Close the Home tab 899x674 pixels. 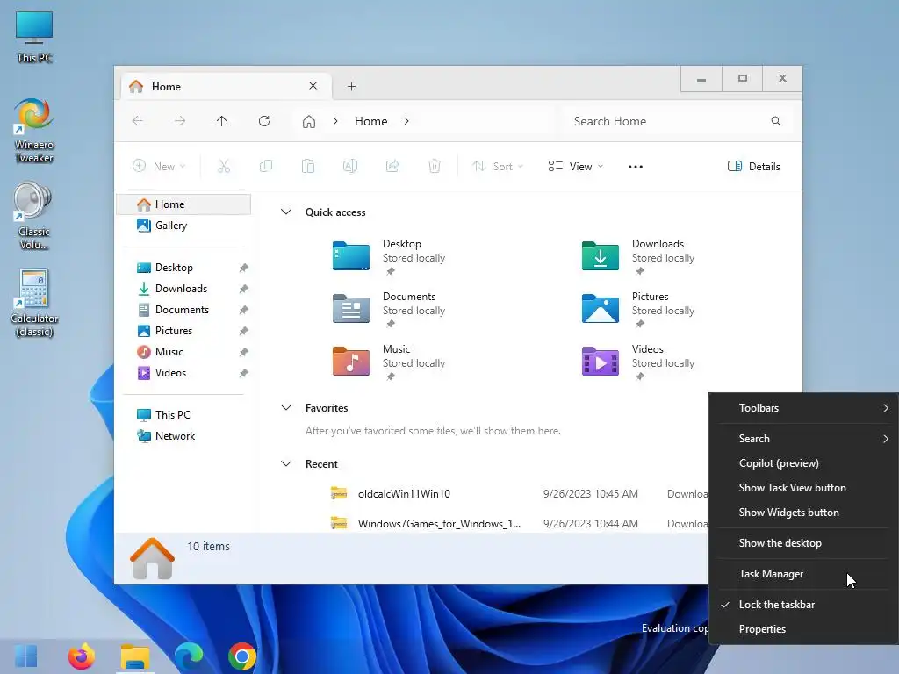[313, 86]
